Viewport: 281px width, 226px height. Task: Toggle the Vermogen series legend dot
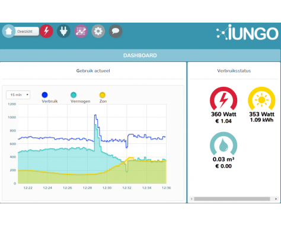point(74,95)
